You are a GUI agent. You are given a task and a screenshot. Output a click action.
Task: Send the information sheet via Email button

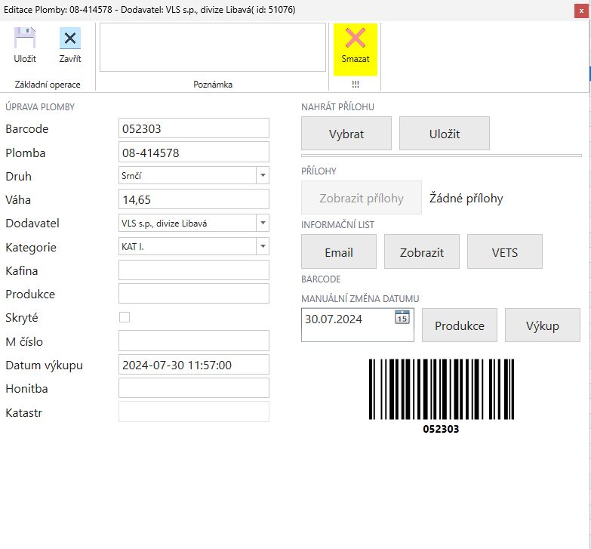[339, 252]
